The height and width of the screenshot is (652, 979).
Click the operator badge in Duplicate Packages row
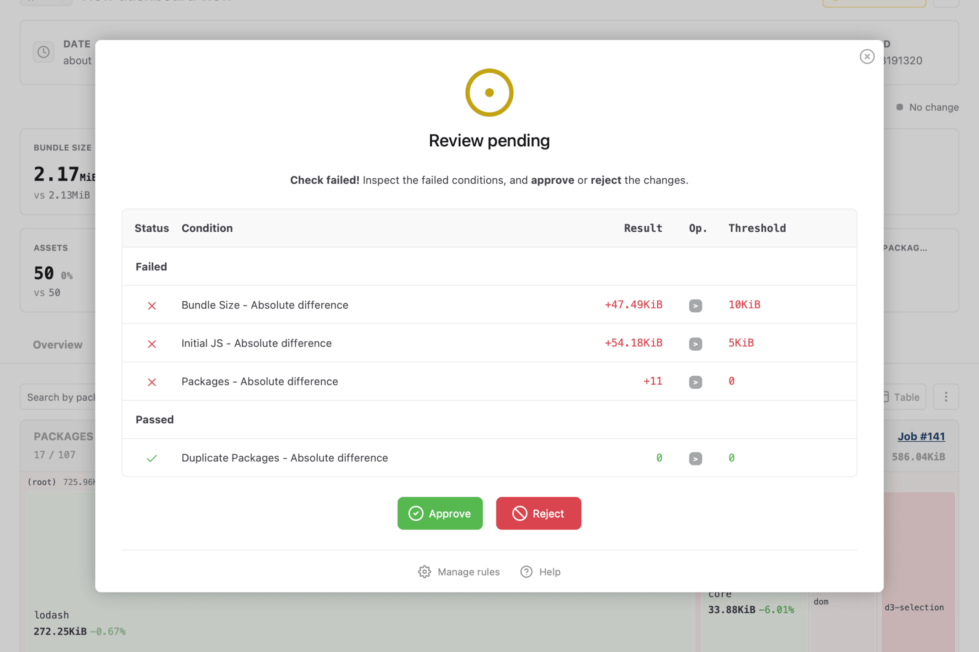tap(695, 458)
